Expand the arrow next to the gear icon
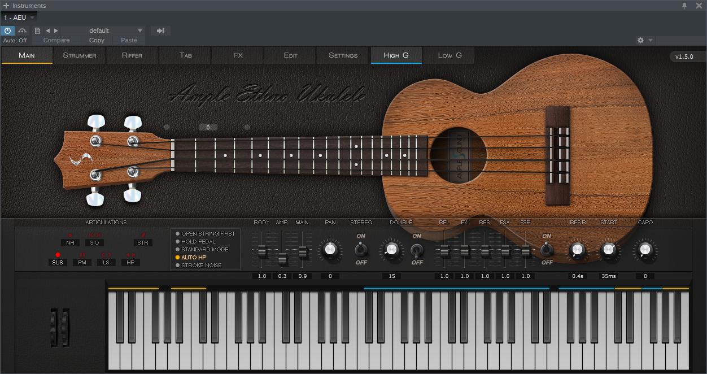The image size is (707, 374). click(x=651, y=40)
